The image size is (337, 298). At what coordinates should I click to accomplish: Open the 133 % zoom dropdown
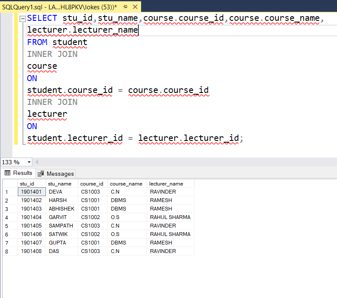(29, 162)
